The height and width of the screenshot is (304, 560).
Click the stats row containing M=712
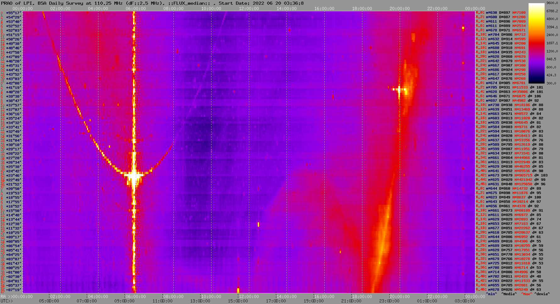tap(501, 35)
